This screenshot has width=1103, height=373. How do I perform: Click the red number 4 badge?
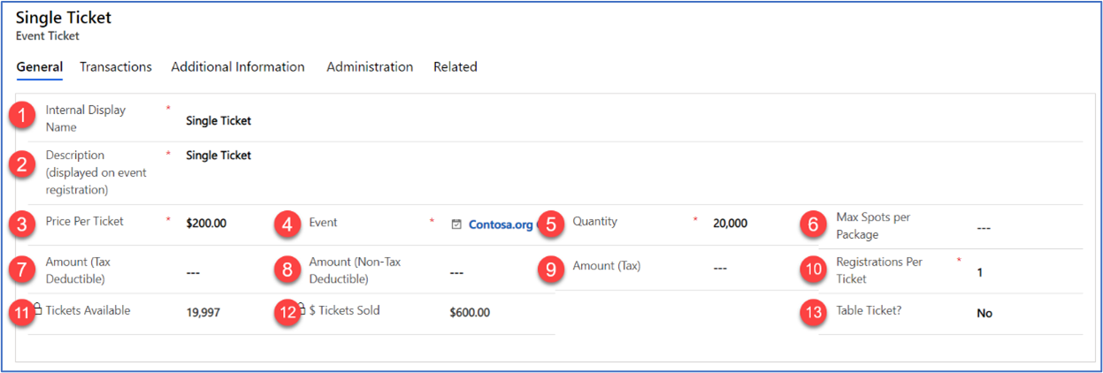click(x=287, y=225)
